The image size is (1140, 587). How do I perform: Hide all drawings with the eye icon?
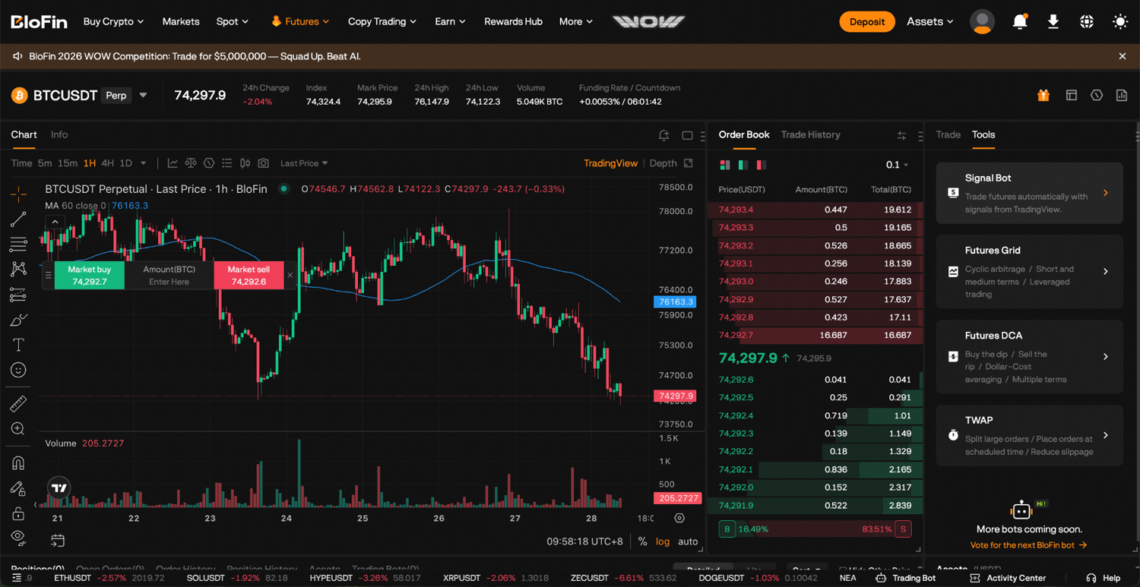coord(18,538)
